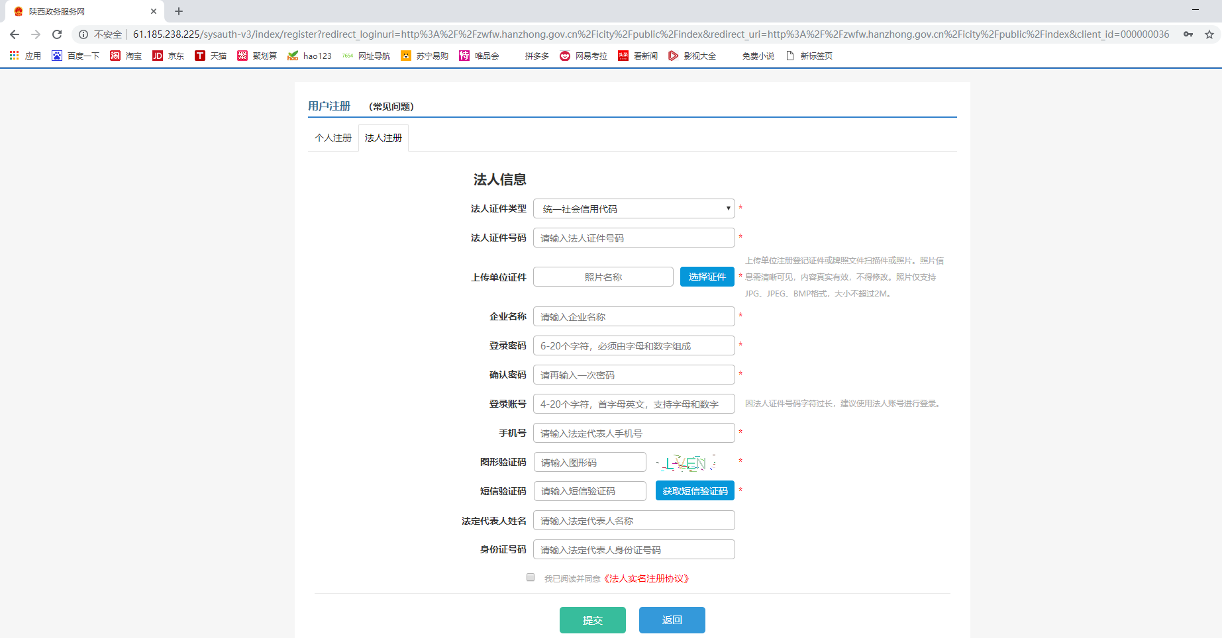
Task: Open the 法人证件类型 dropdown
Action: click(x=633, y=208)
